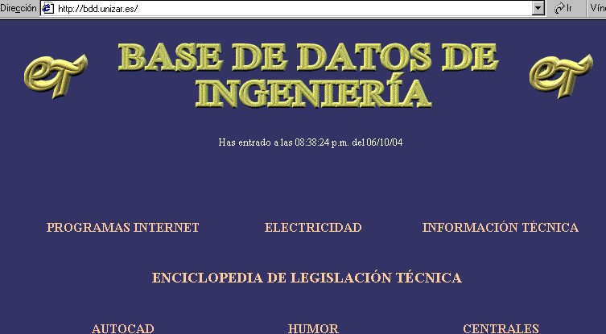The height and width of the screenshot is (334, 606).
Task: Open the INFORMACIÓN TÉCNICA link
Action: pyautogui.click(x=501, y=227)
